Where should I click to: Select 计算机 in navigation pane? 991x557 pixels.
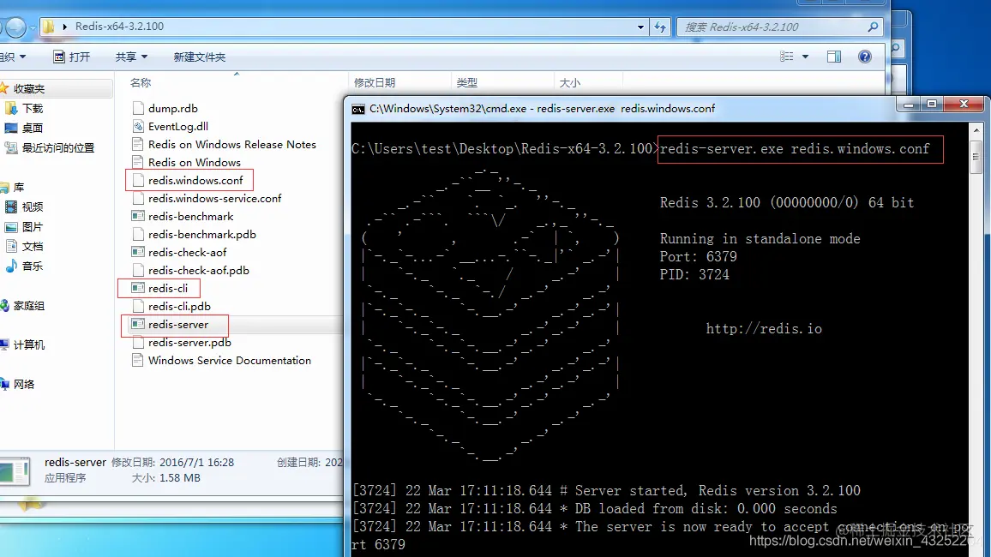tap(28, 344)
